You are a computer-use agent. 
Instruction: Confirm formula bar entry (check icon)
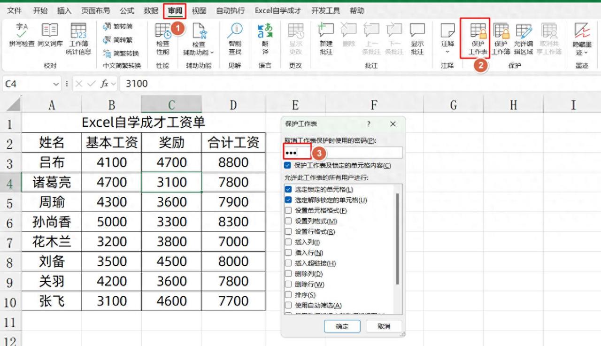pyautogui.click(x=92, y=84)
